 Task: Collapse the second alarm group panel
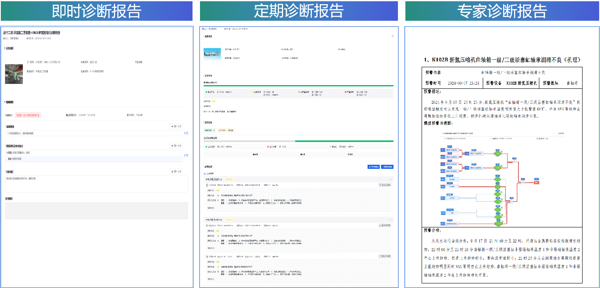coord(390,220)
